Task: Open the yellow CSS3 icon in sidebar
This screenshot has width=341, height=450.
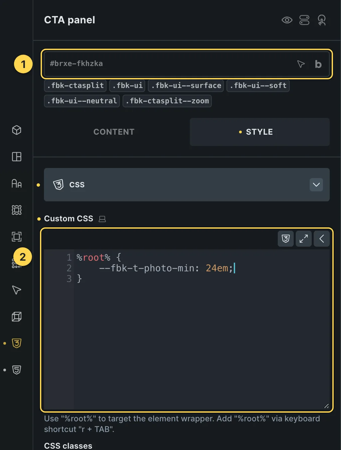Action: tap(17, 343)
